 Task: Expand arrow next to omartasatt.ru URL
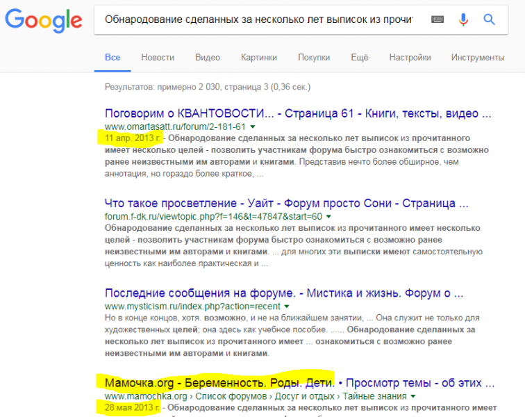[253, 127]
